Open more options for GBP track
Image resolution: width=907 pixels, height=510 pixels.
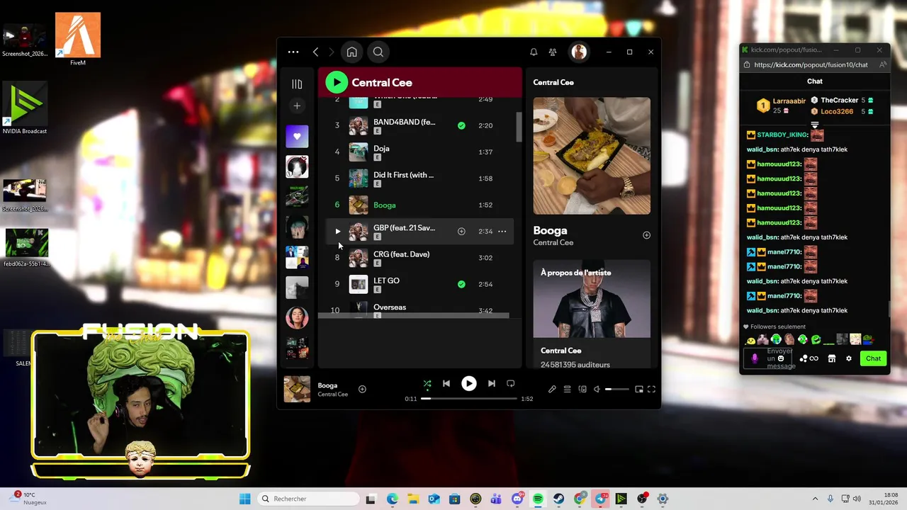[x=502, y=231]
